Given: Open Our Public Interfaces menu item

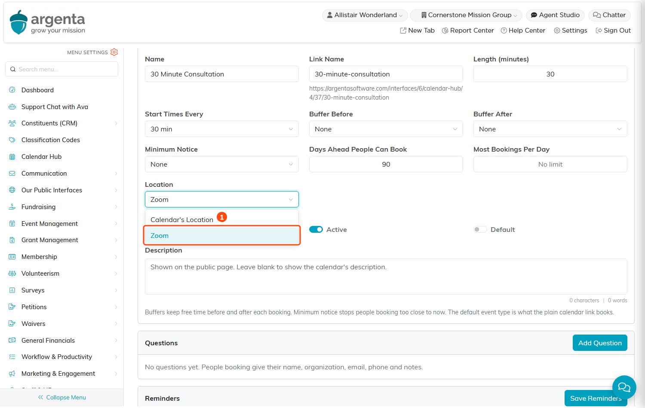Looking at the screenshot, I should coord(63,190).
